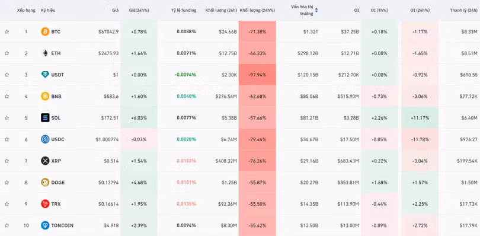Screen dimensions: 480x236
Task: Open the USDC symbol link
Action: (58, 139)
